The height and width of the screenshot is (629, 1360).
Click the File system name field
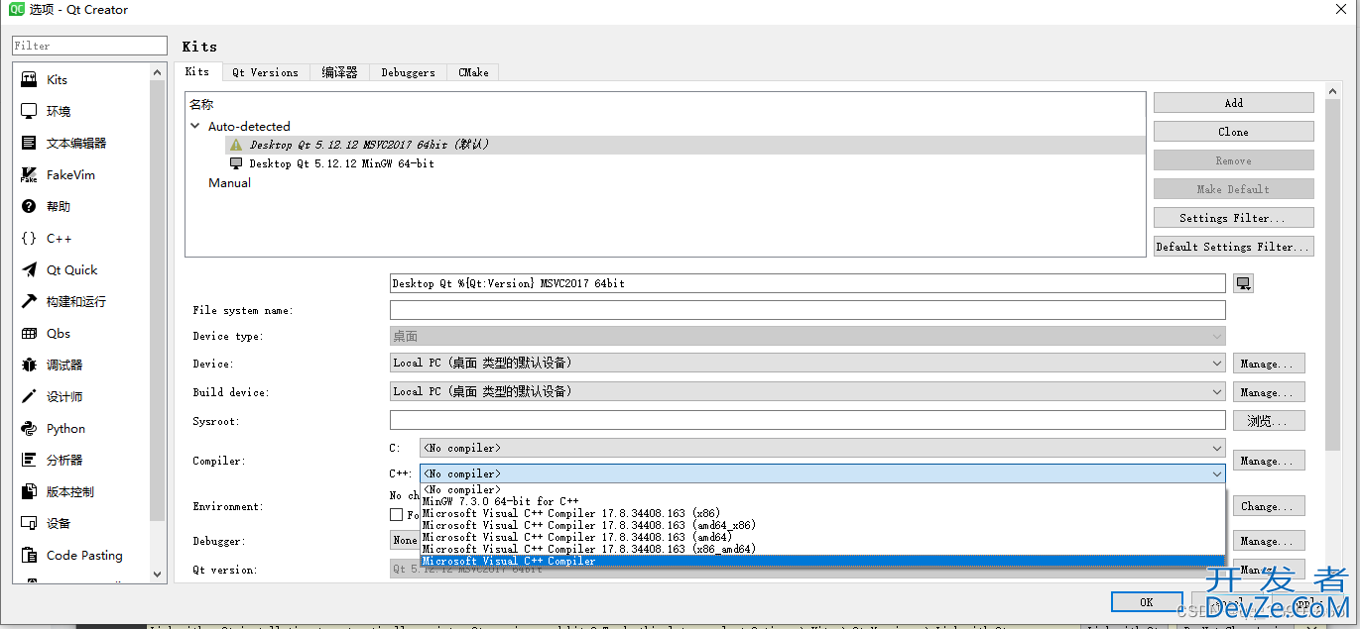pos(807,310)
